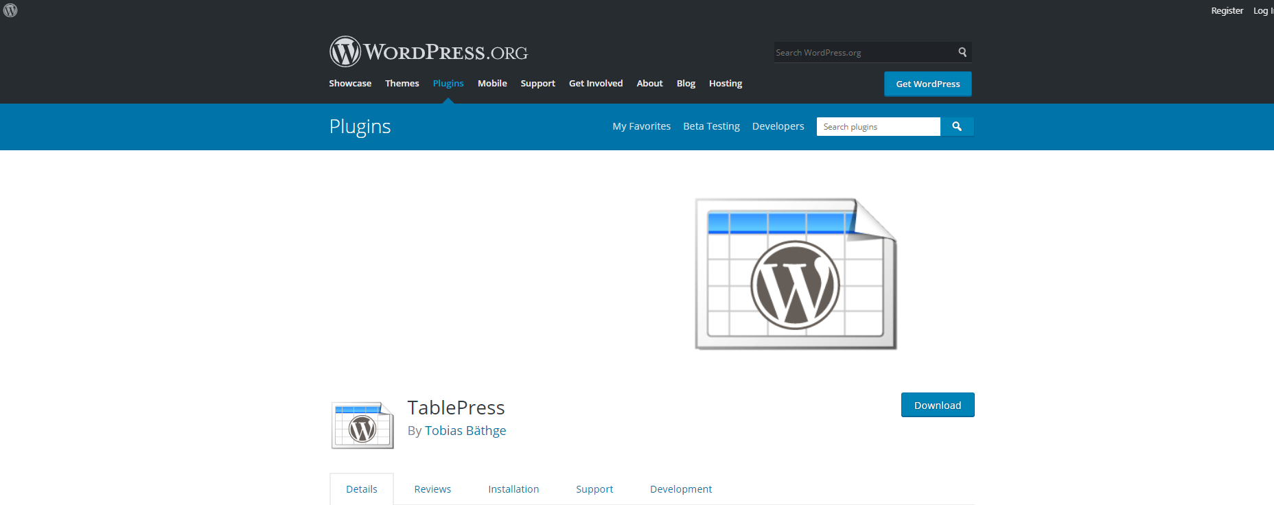1274x505 pixels.
Task: Click the WordPress admin bar logo icon
Action: click(x=10, y=10)
